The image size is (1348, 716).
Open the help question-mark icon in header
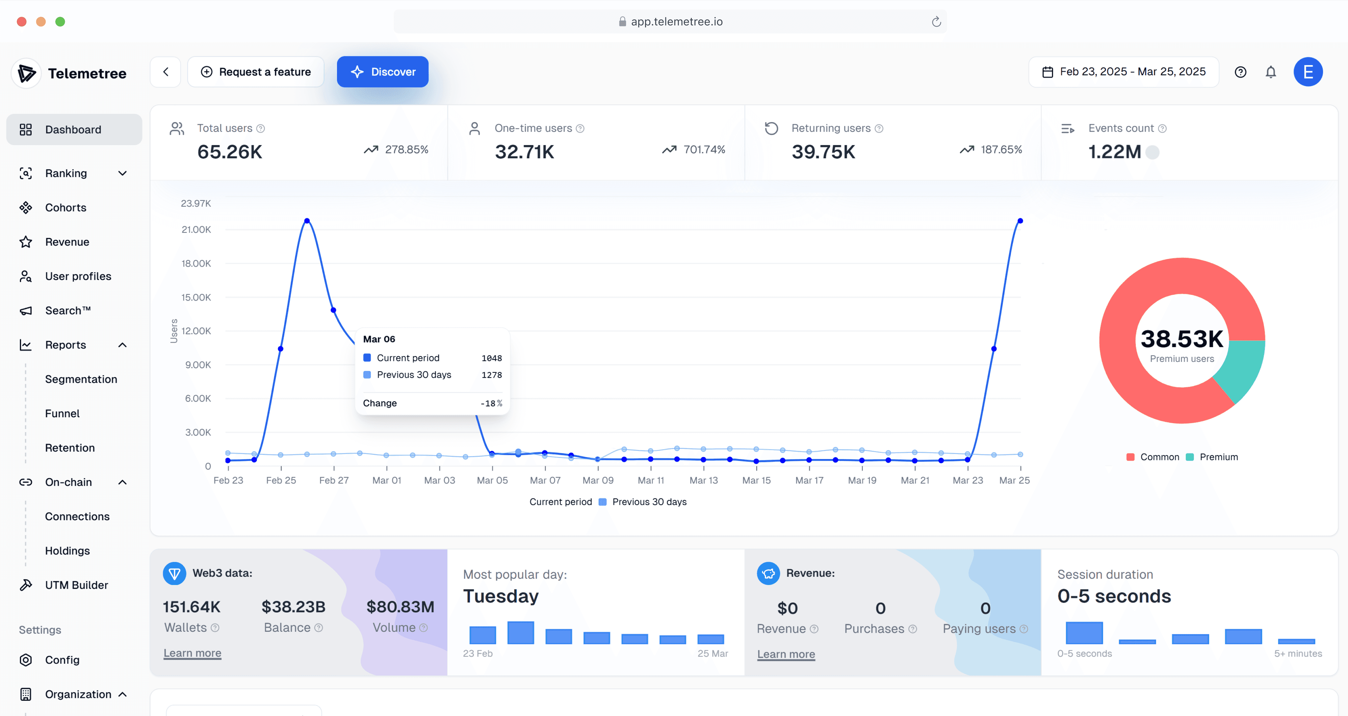pos(1240,72)
